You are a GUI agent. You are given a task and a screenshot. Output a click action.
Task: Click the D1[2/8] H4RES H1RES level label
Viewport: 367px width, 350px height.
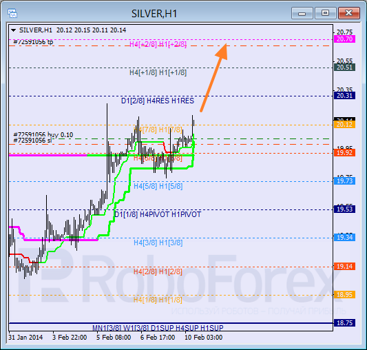158,101
